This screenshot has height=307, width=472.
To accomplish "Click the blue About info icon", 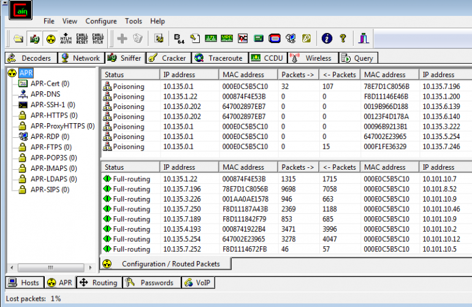I will tap(327, 39).
